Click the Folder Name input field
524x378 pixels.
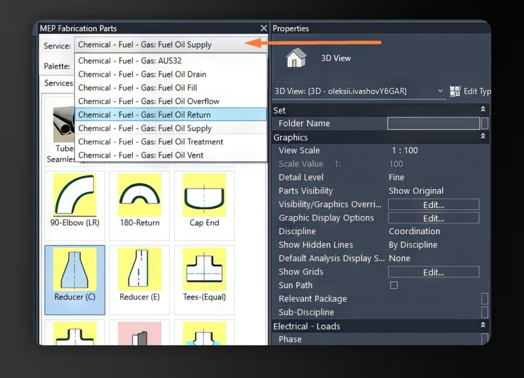click(x=433, y=124)
